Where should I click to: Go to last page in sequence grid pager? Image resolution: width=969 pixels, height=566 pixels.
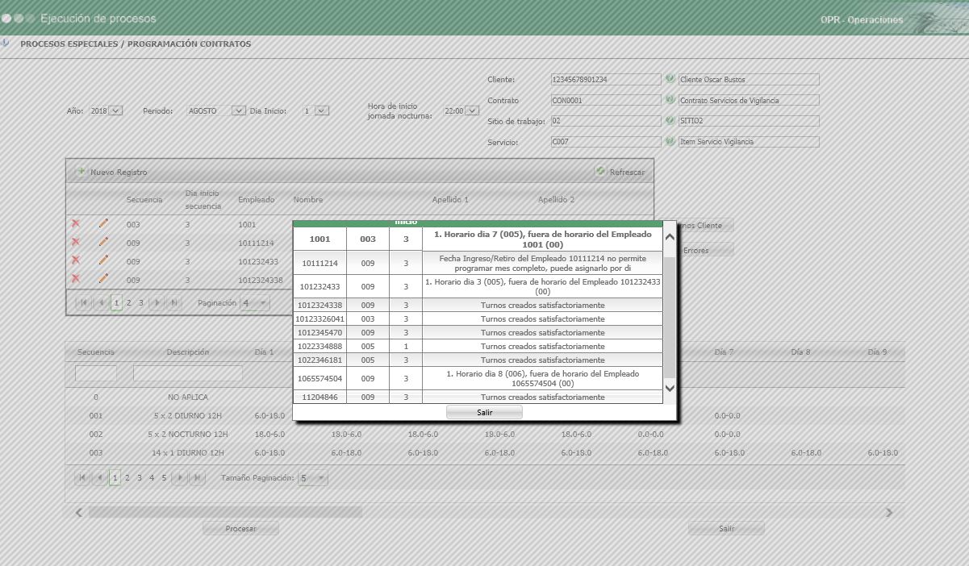[x=197, y=478]
